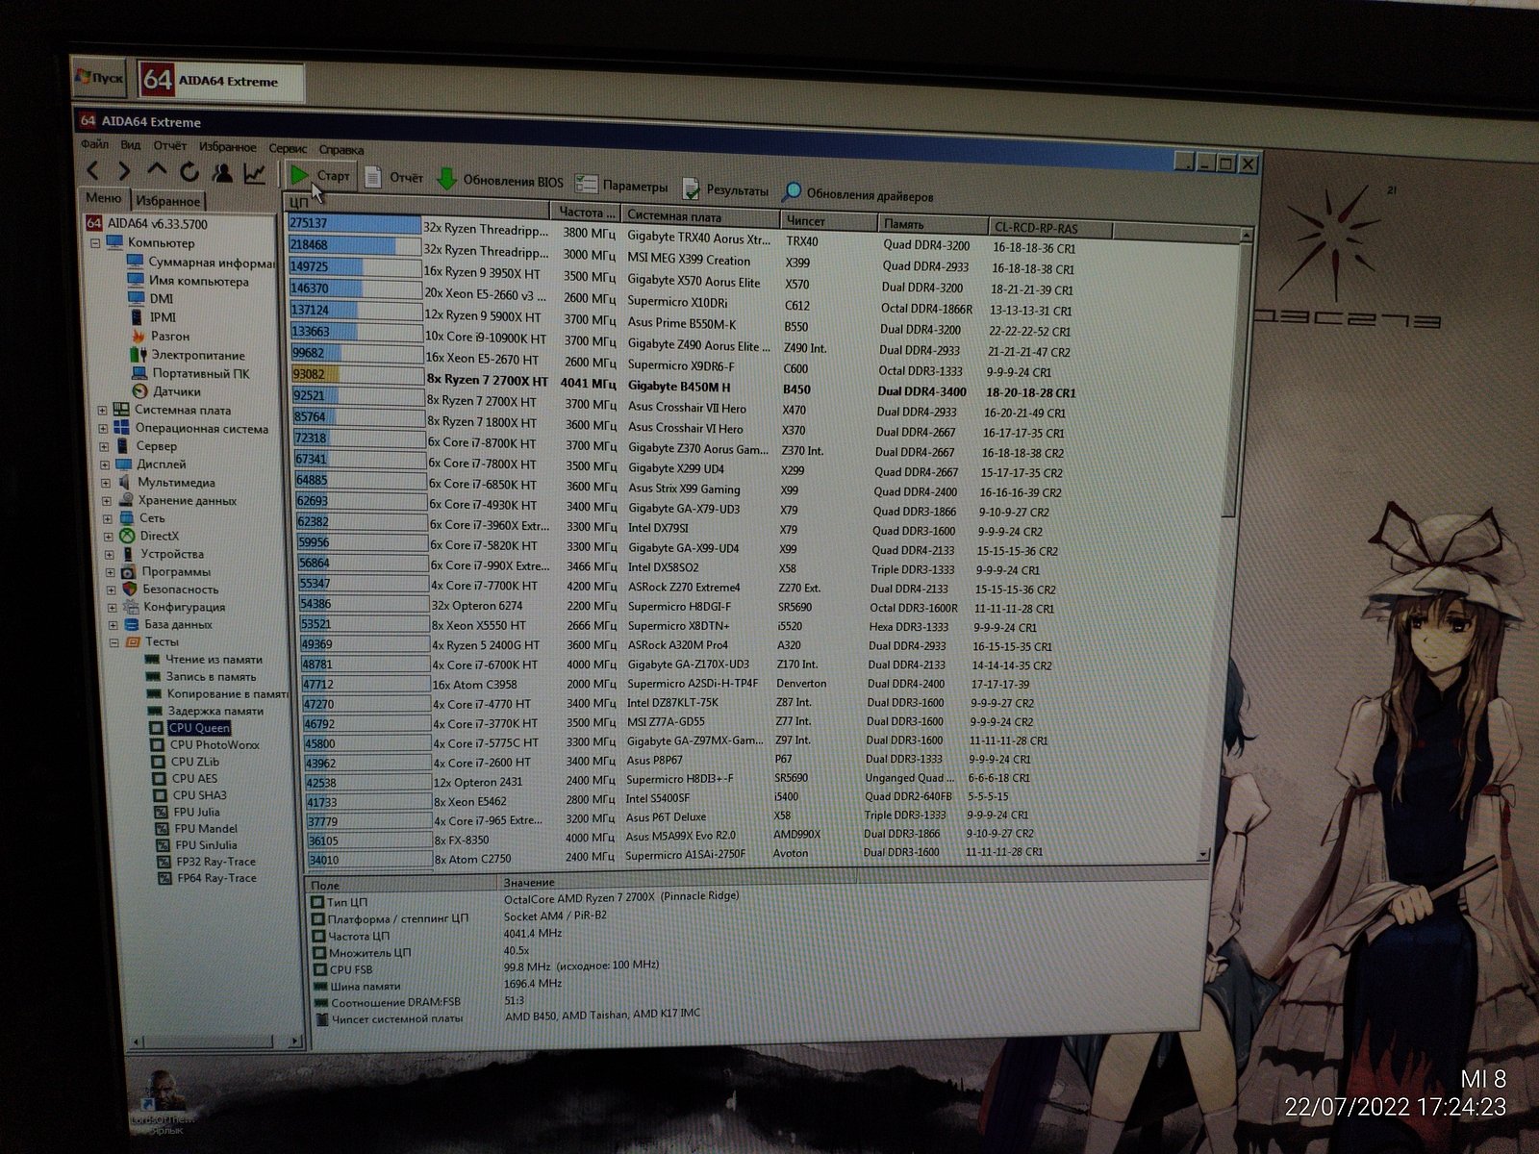This screenshot has width=1539, height=1154.
Task: Expand the Хранение данных node
Action: 108,501
